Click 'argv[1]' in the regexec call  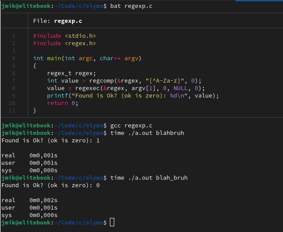143,88
